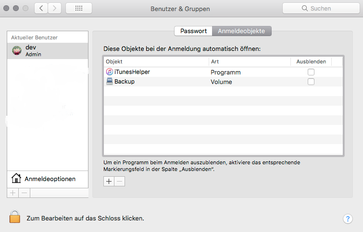This screenshot has height=232, width=363.
Task: Toggle Ausblenden checkbox for Backup
Action: pos(311,82)
